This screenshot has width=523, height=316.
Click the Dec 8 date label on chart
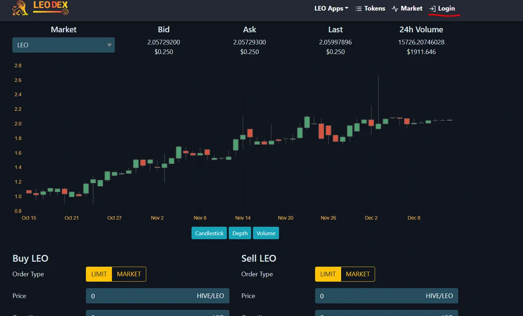(x=414, y=218)
